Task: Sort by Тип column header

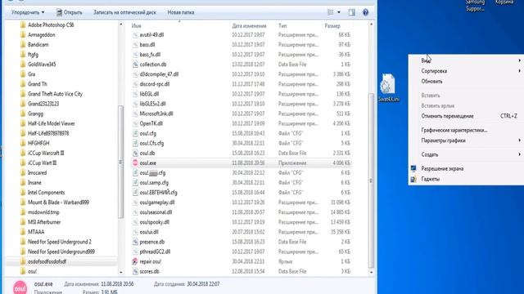Action: point(282,25)
